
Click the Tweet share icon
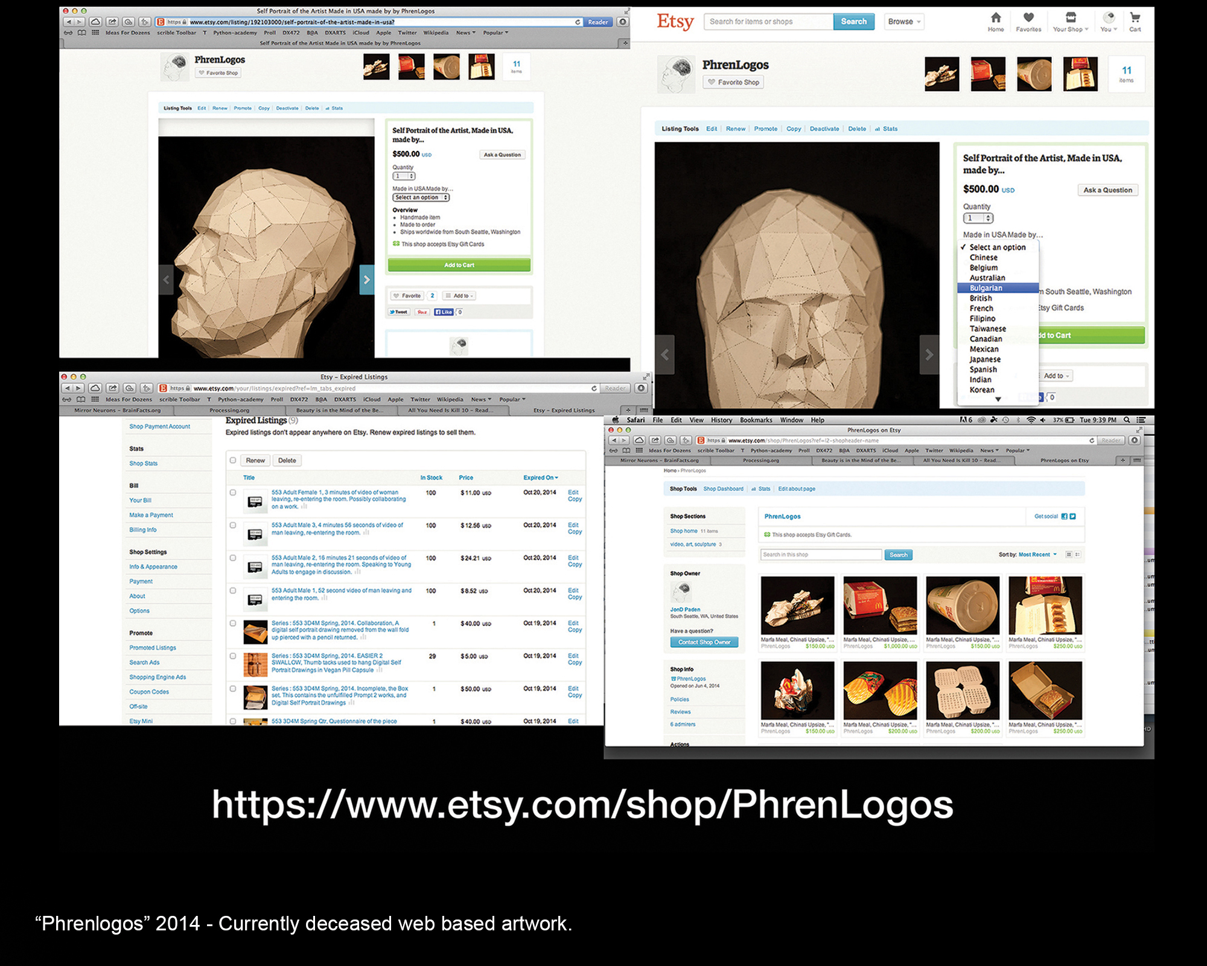(399, 312)
